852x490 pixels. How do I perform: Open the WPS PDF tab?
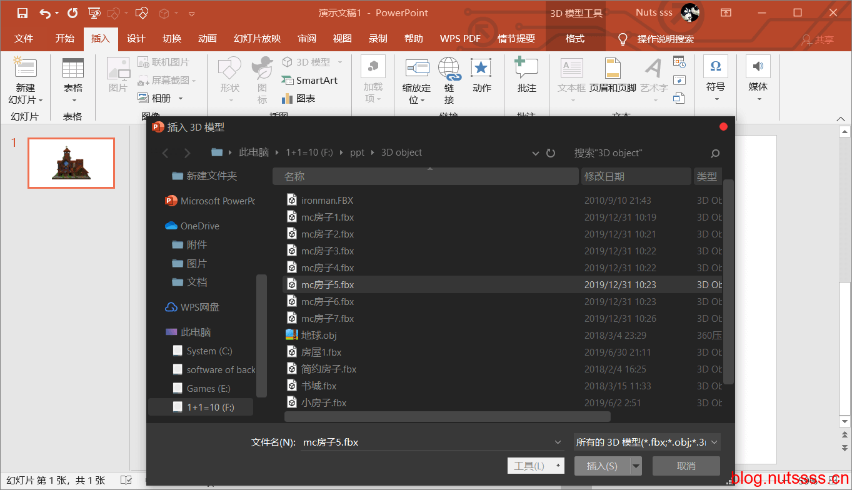pyautogui.click(x=460, y=39)
